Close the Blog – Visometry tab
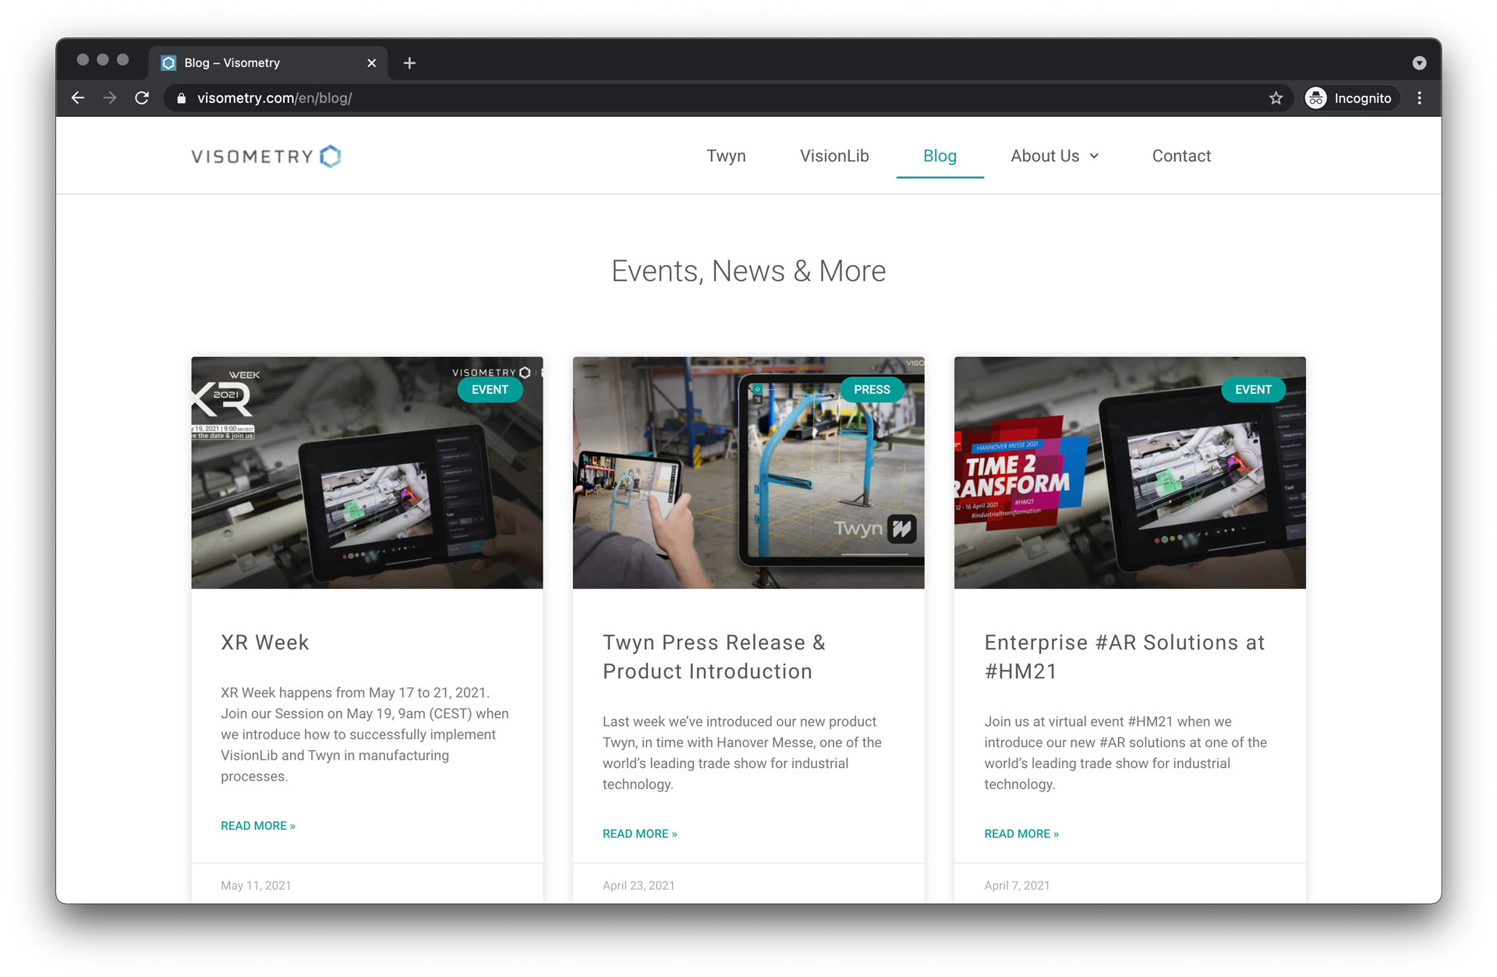 tap(372, 63)
